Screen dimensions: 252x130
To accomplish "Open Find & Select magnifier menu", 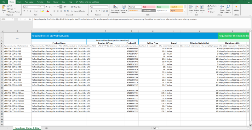I will point(228,9).
